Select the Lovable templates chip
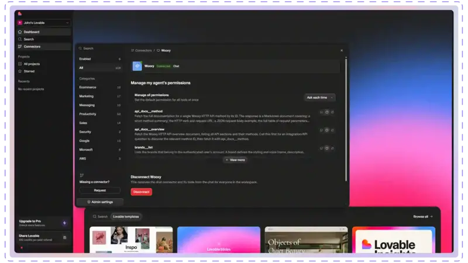This screenshot has height=263, width=468. (x=126, y=216)
